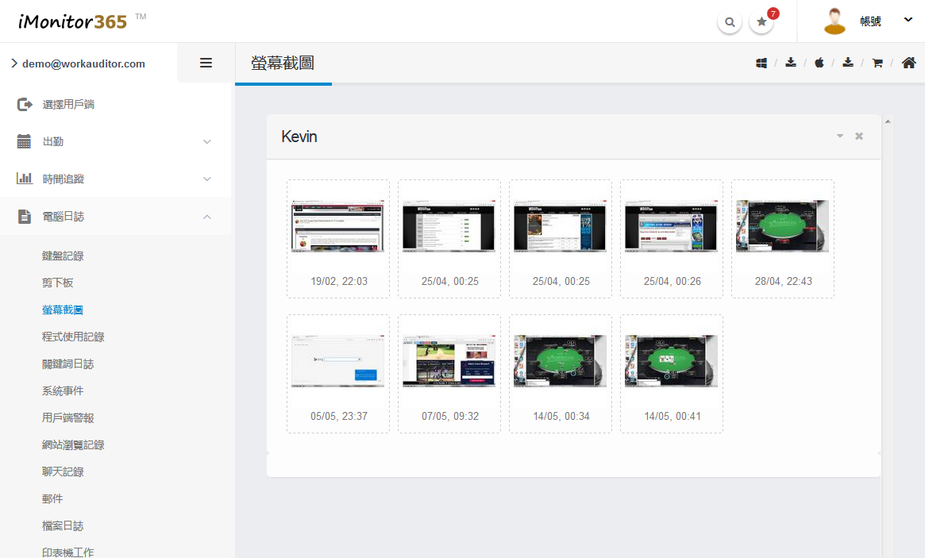Open the search tool
The height and width of the screenshot is (558, 925).
(x=730, y=21)
